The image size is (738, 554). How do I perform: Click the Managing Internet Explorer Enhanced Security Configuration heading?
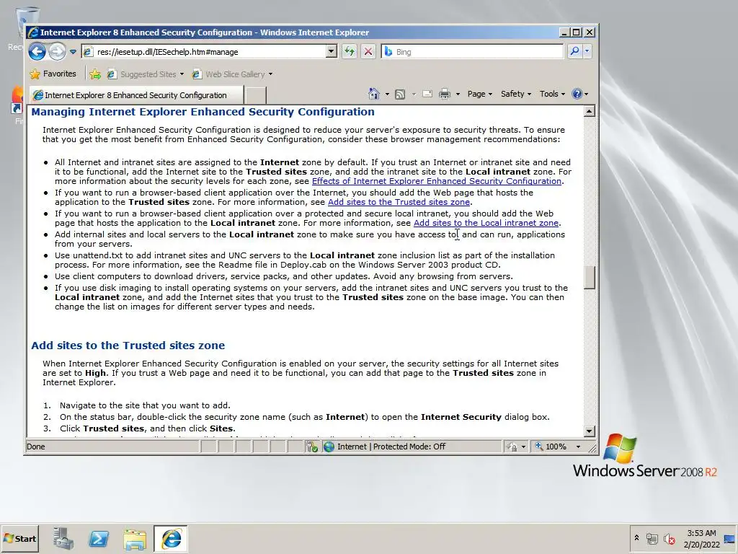point(203,112)
